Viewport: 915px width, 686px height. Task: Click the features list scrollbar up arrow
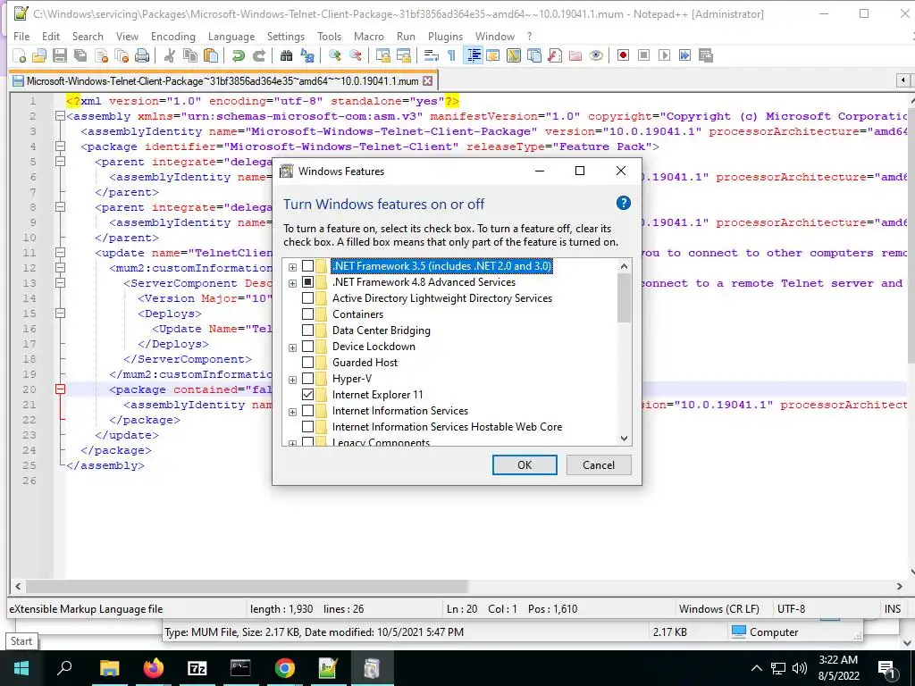tap(624, 266)
